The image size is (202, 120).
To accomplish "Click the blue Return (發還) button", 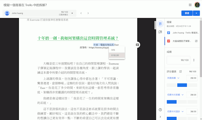I will (187, 13).
